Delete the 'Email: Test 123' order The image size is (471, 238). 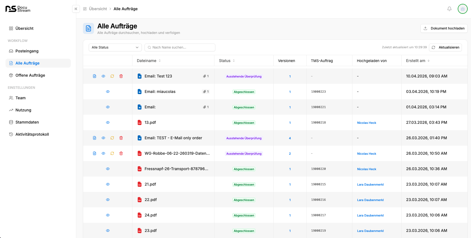pos(121,76)
